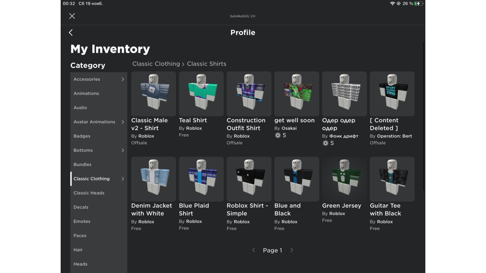The width and height of the screenshot is (486, 273).
Task: Select the Animations category
Action: pos(99,93)
